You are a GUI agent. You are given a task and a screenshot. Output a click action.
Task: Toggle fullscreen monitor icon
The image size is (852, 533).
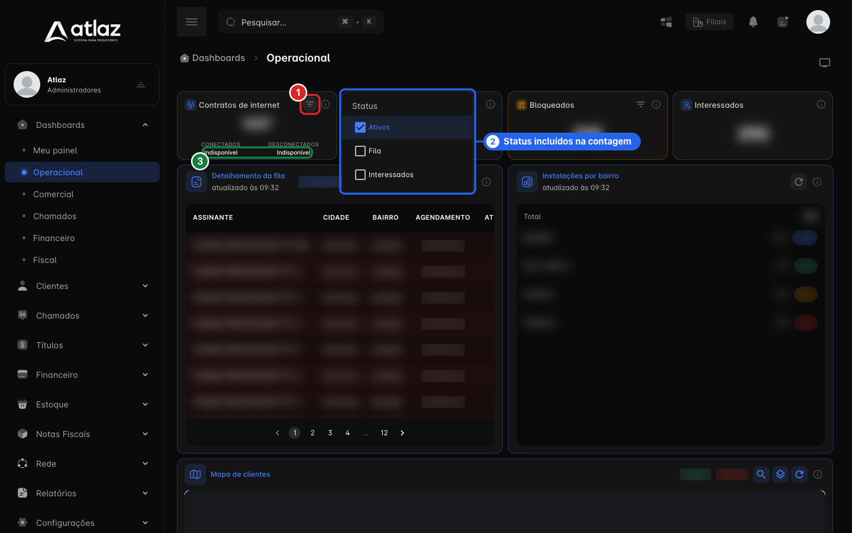click(x=825, y=63)
